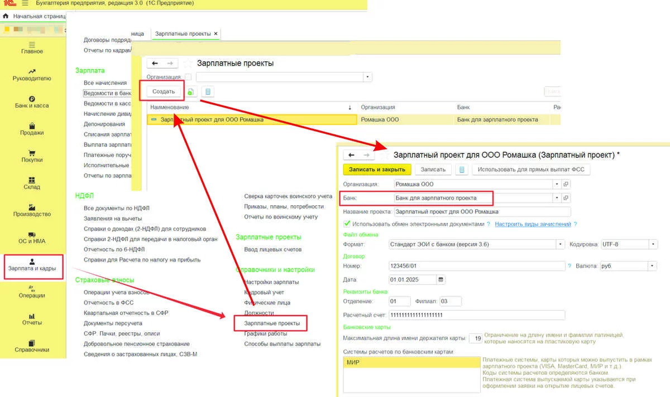This screenshot has width=670, height=397.
Task: Click Расчетный счет input field
Action: click(477, 315)
